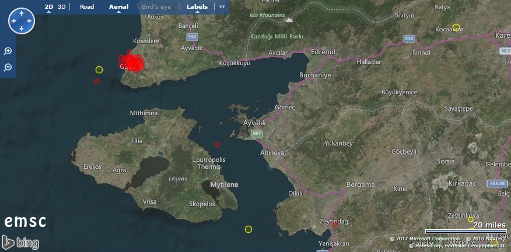Image resolution: width=511 pixels, height=252 pixels.
Task: Click the Bing logo
Action: point(20,242)
